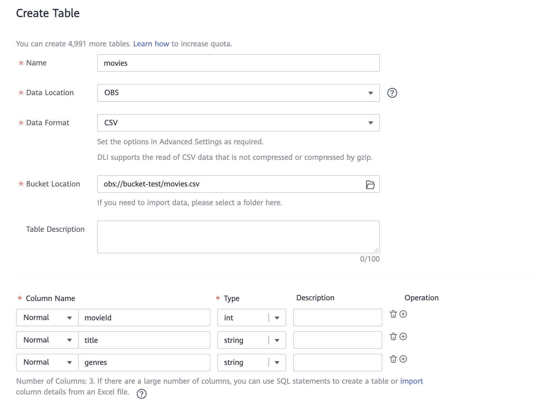
Task: Click the import column details link
Action: point(411,381)
